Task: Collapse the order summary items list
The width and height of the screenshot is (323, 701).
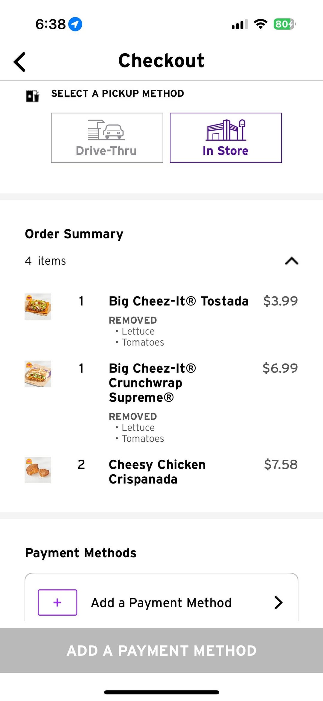Action: click(292, 261)
